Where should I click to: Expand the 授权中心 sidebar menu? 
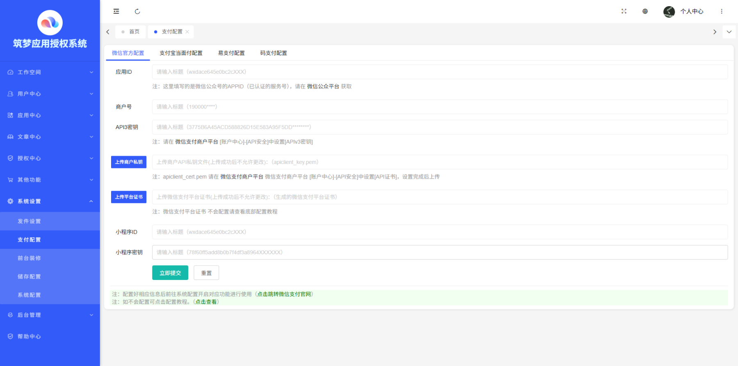(x=50, y=158)
